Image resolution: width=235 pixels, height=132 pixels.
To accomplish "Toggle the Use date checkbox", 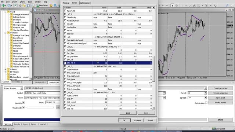I will [x=23, y=103].
